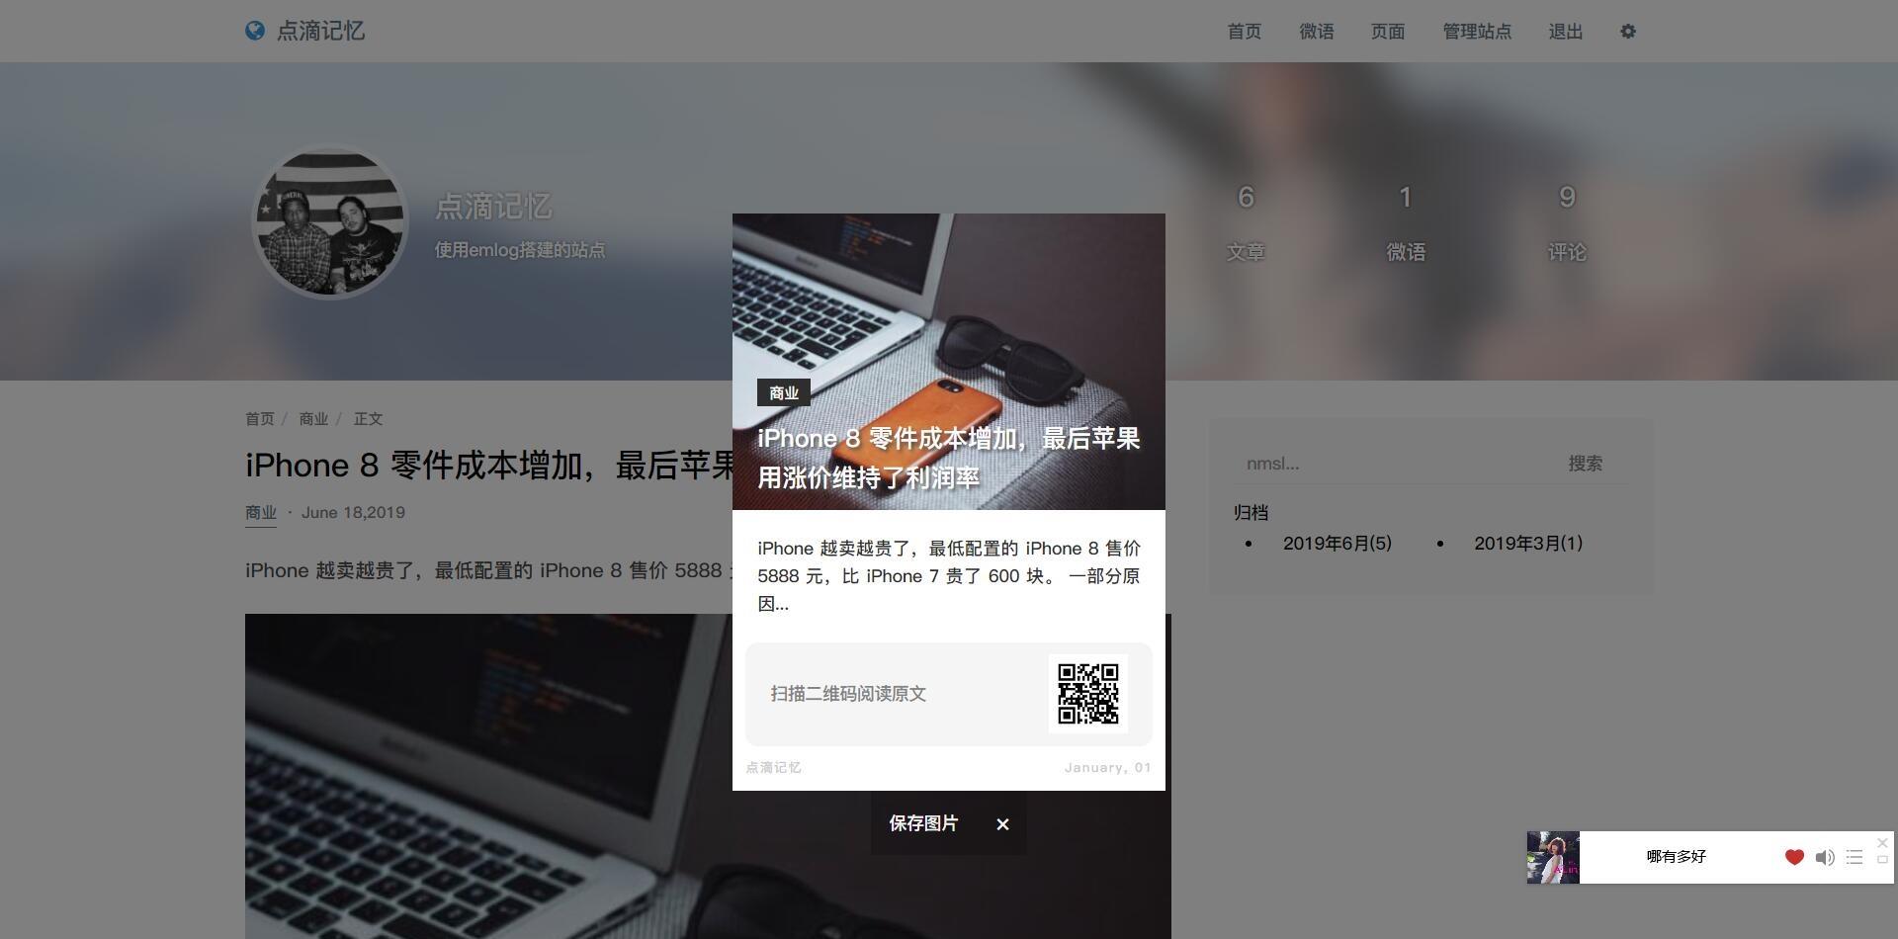The height and width of the screenshot is (939, 1898).
Task: Click the share card's iPhone 8 headline
Action: point(949,458)
